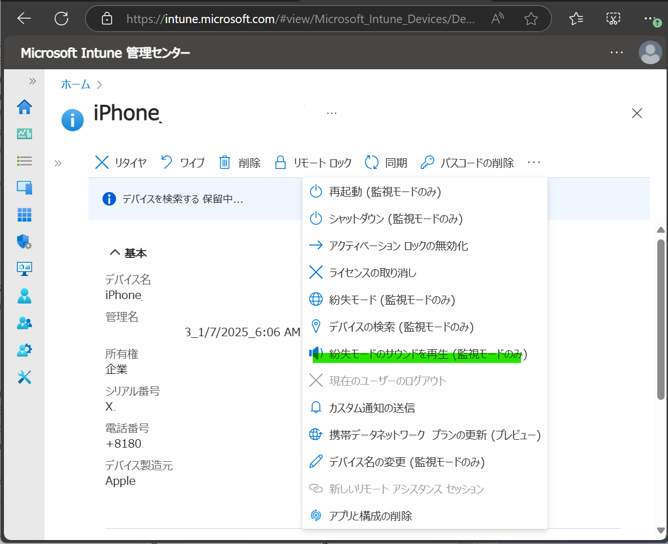This screenshot has height=544, width=668.
Task: Click the vertical scrollbar thumb
Action: pyautogui.click(x=661, y=319)
